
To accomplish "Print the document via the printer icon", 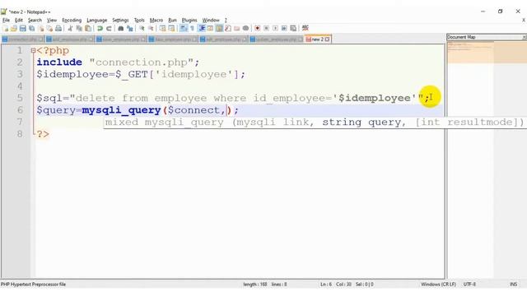I will point(58,29).
